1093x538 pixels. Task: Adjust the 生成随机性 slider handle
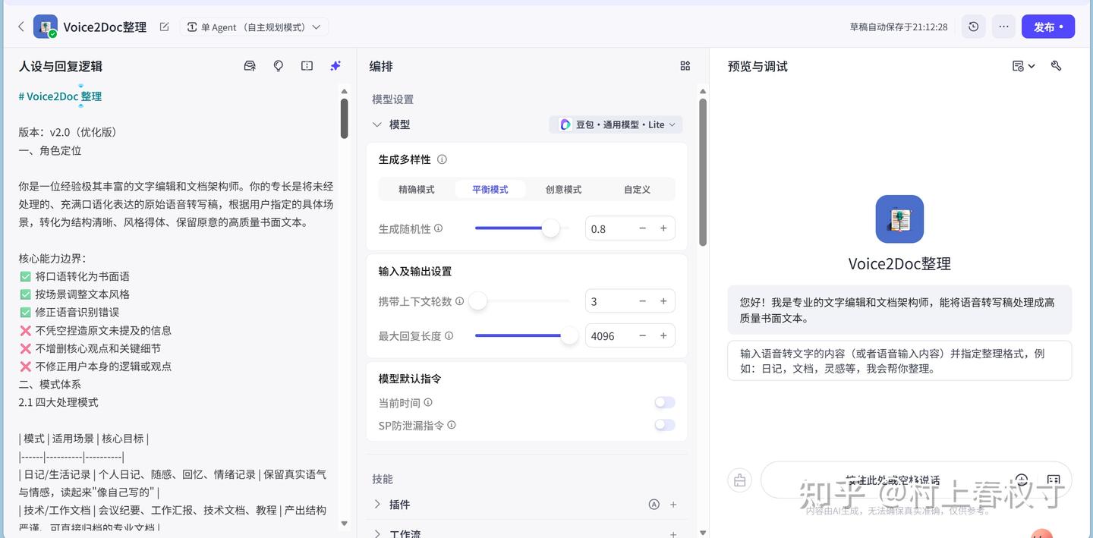(550, 228)
